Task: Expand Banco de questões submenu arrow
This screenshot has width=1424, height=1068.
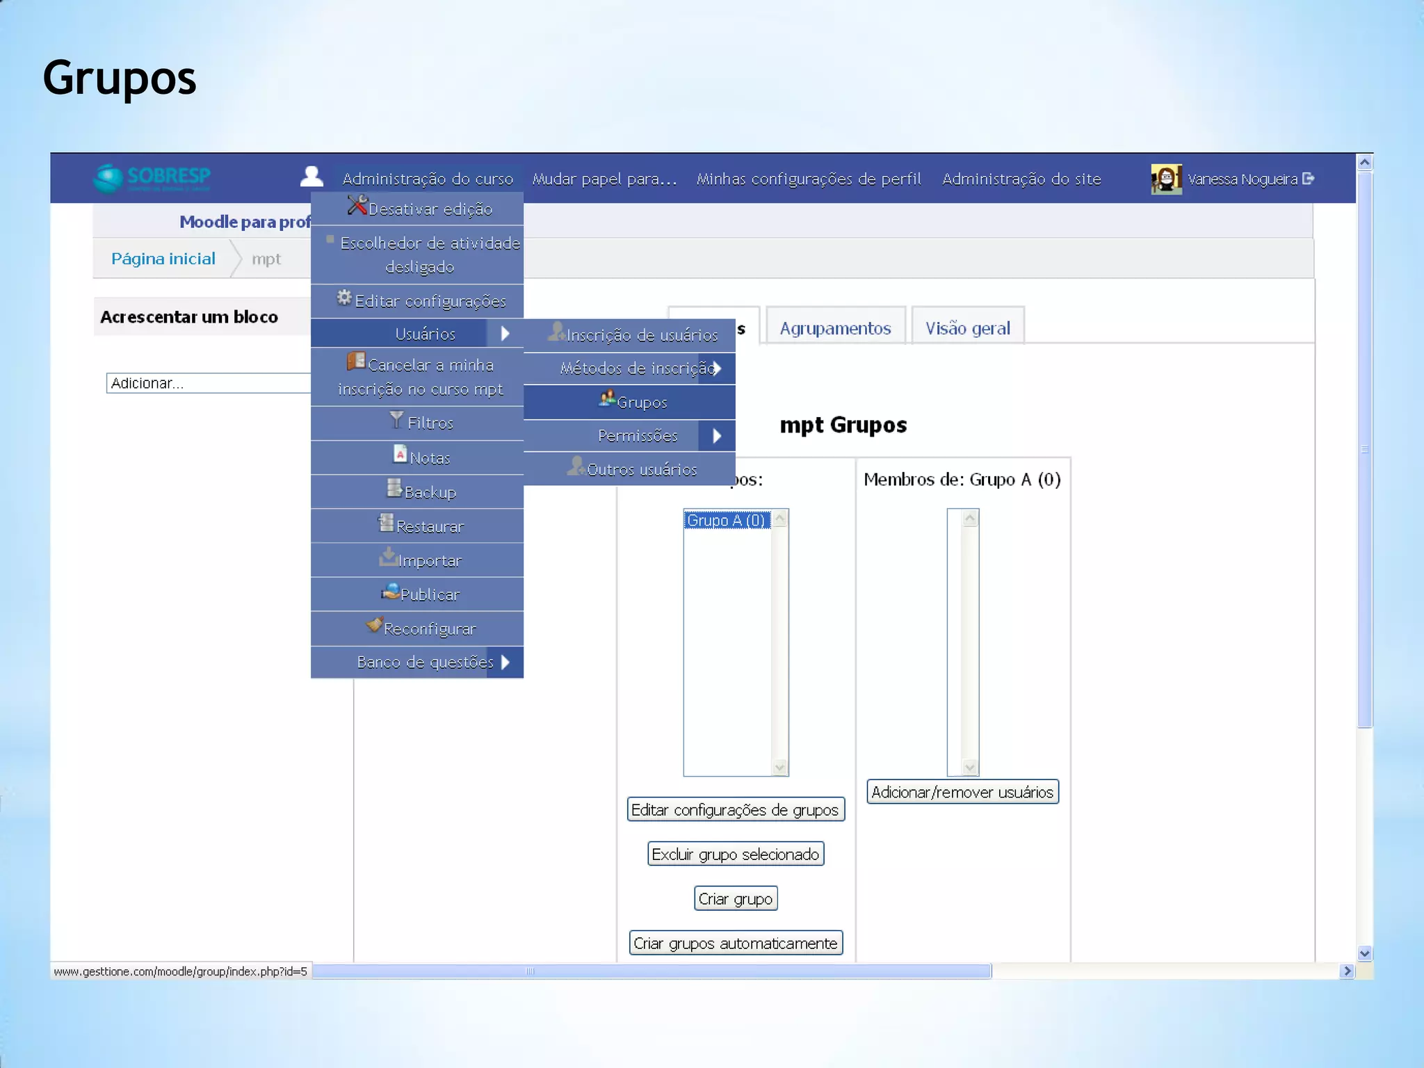Action: tap(505, 662)
